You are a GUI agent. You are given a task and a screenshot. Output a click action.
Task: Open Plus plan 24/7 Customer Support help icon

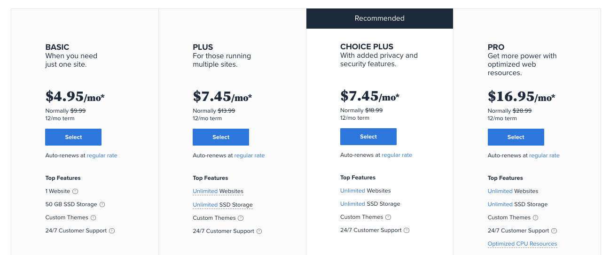[259, 232]
